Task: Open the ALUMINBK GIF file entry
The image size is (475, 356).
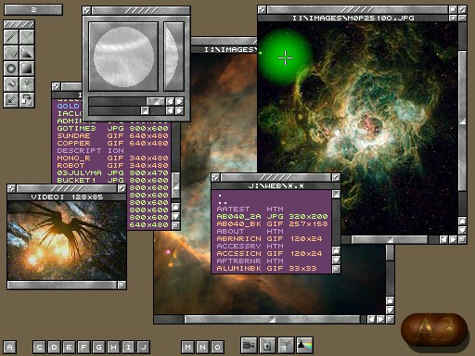Action: [266, 268]
